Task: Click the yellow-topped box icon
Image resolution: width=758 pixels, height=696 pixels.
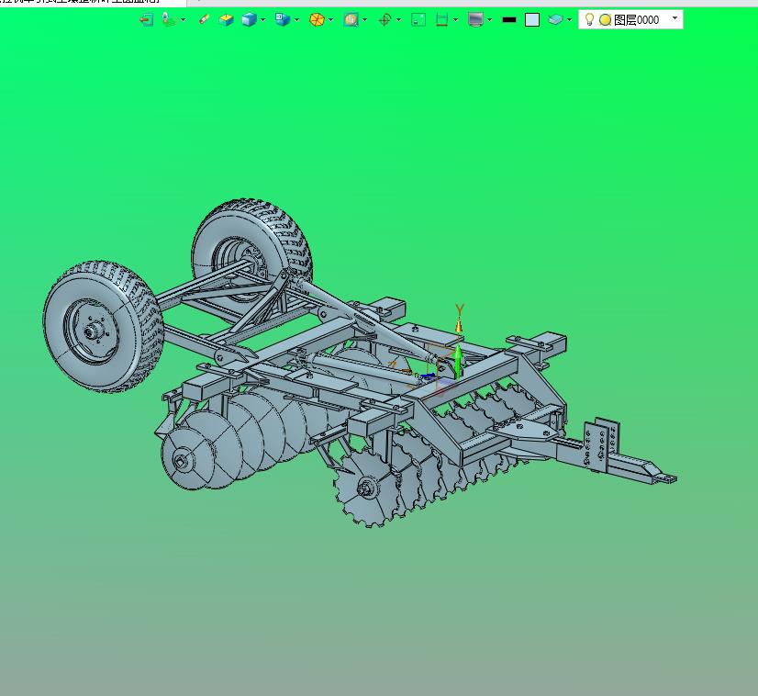Action: click(226, 20)
